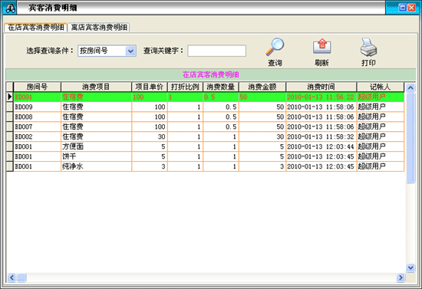Switch to 在店宾客消费明细 tab

[36, 27]
